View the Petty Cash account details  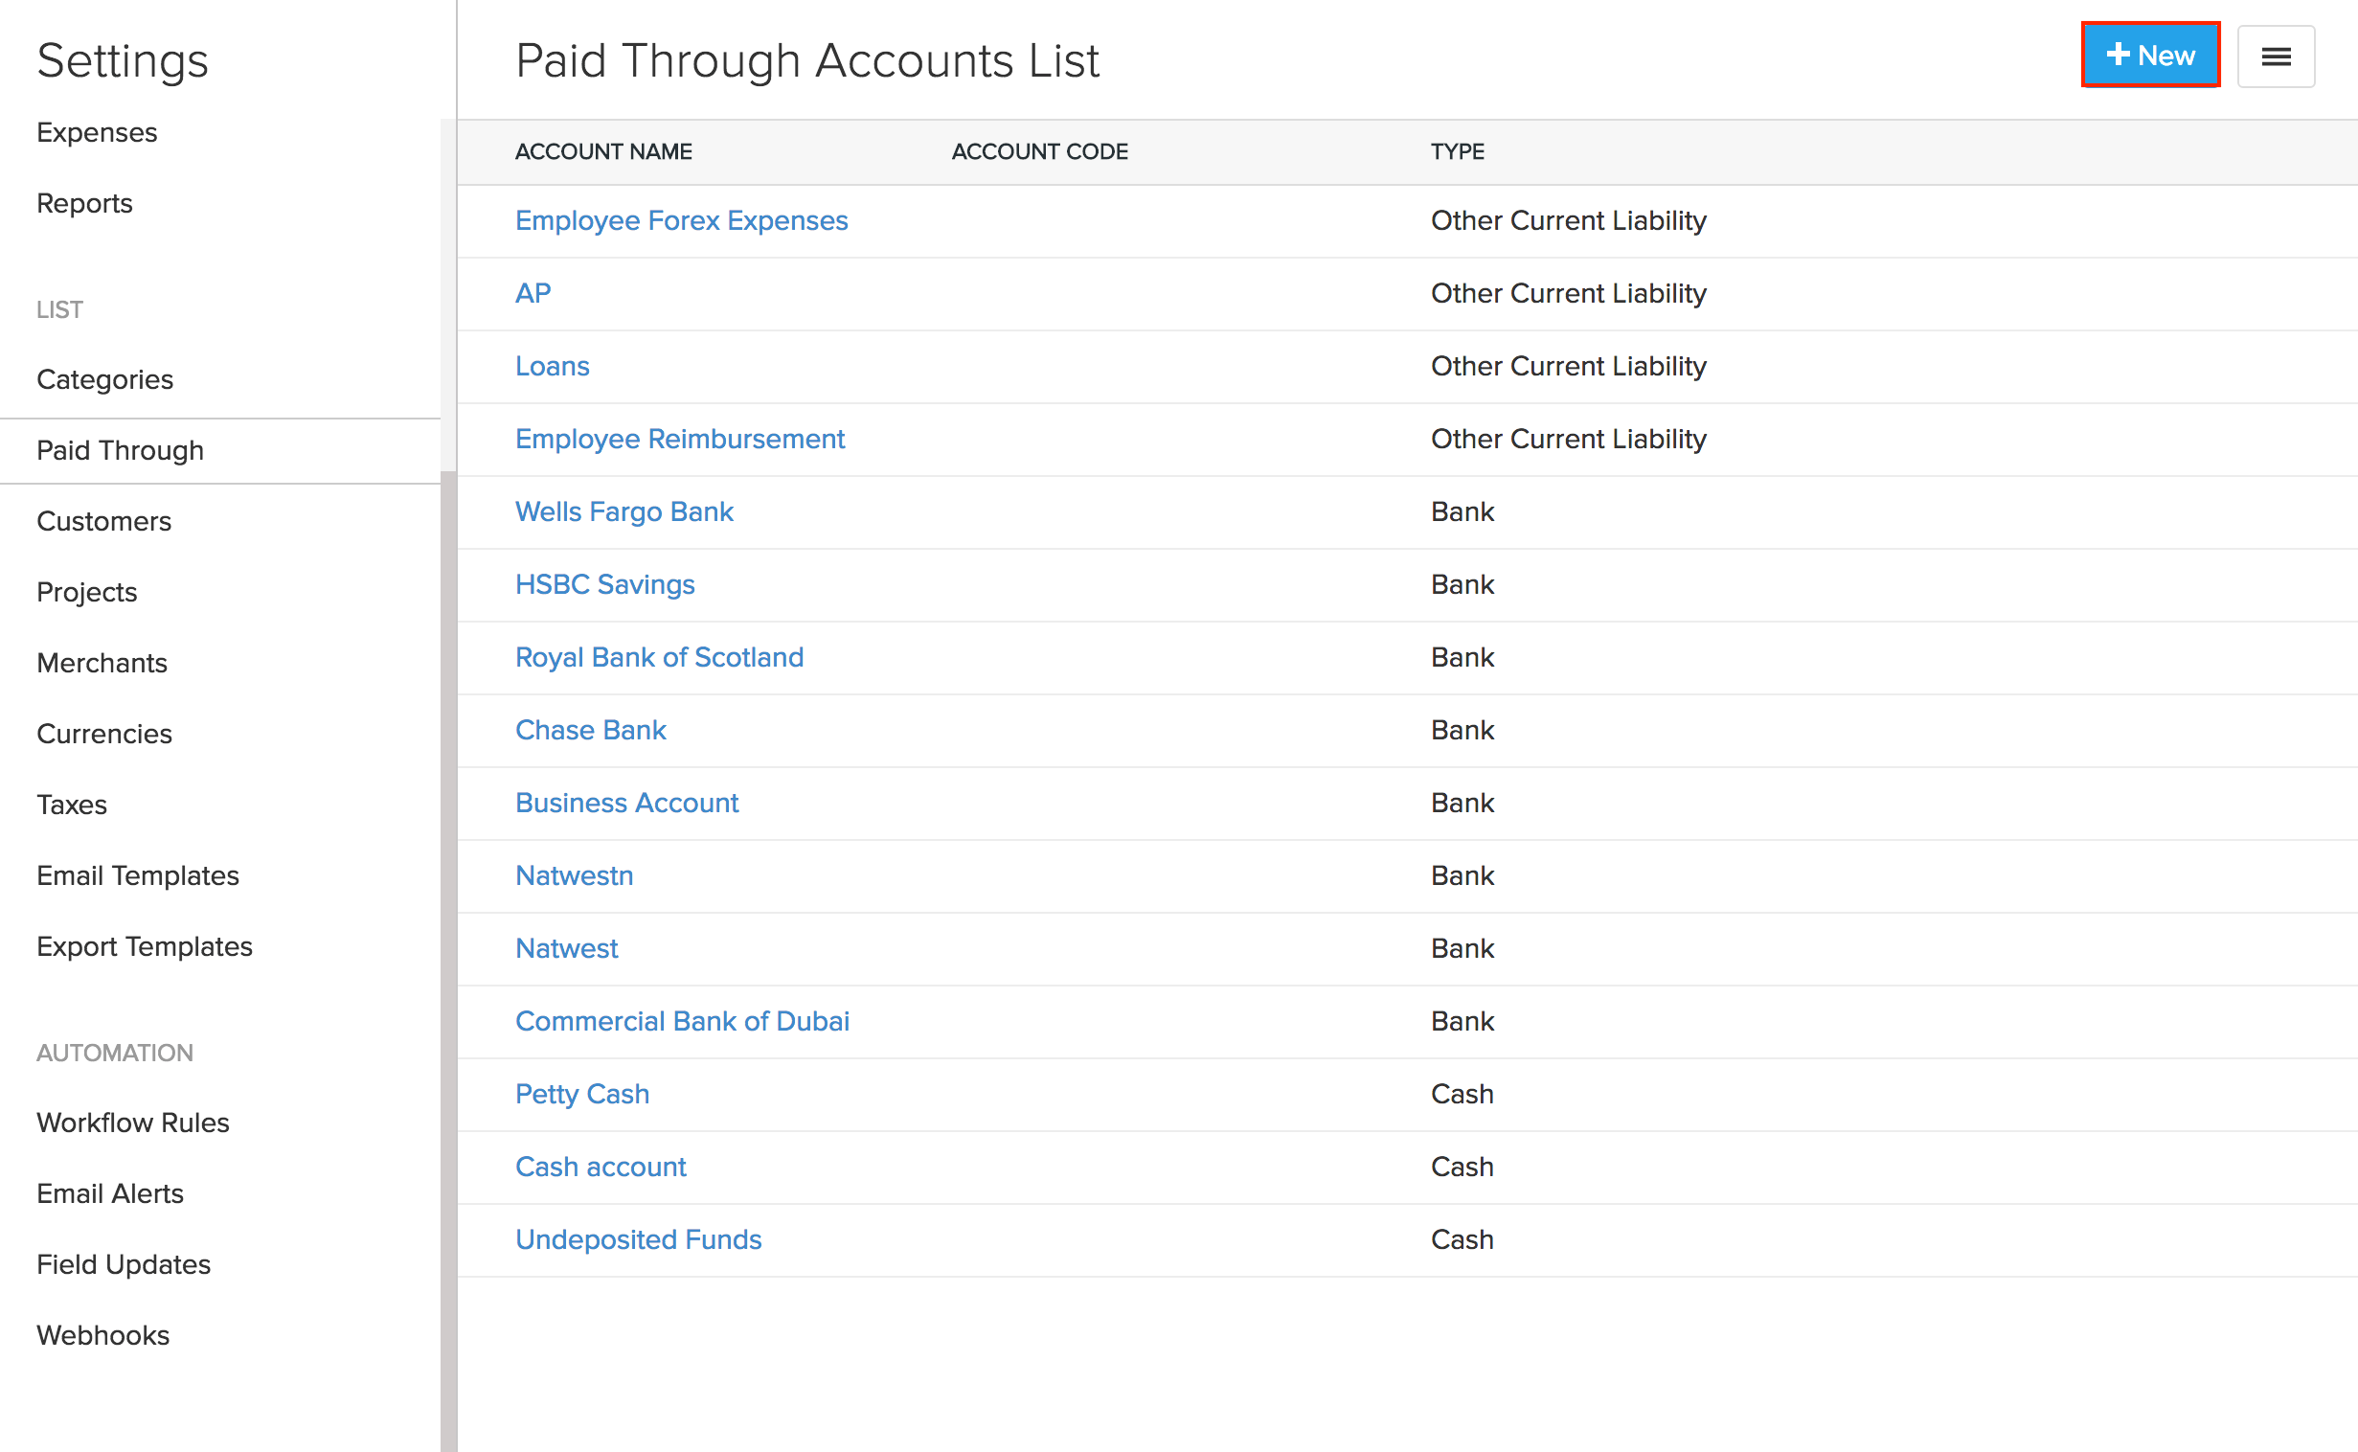pyautogui.click(x=581, y=1094)
